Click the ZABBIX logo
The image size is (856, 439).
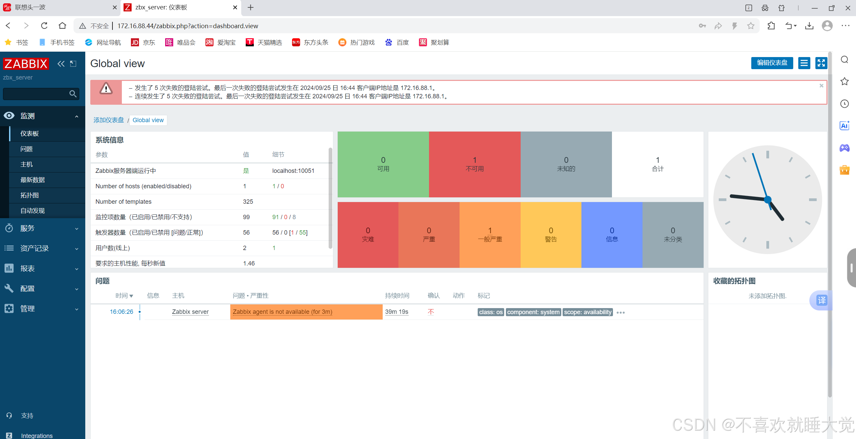tap(26, 64)
